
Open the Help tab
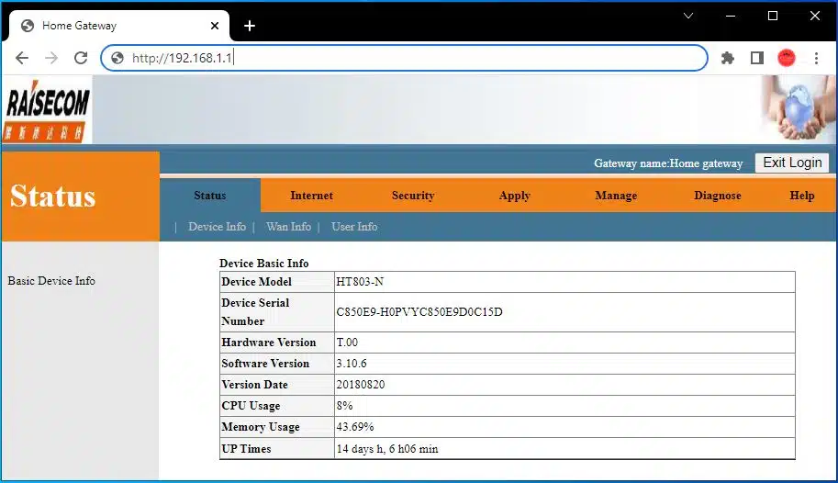click(x=802, y=196)
